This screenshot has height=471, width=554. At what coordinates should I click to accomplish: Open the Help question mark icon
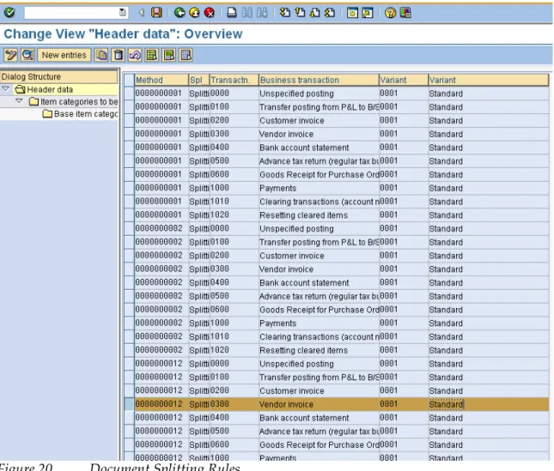[x=390, y=13]
